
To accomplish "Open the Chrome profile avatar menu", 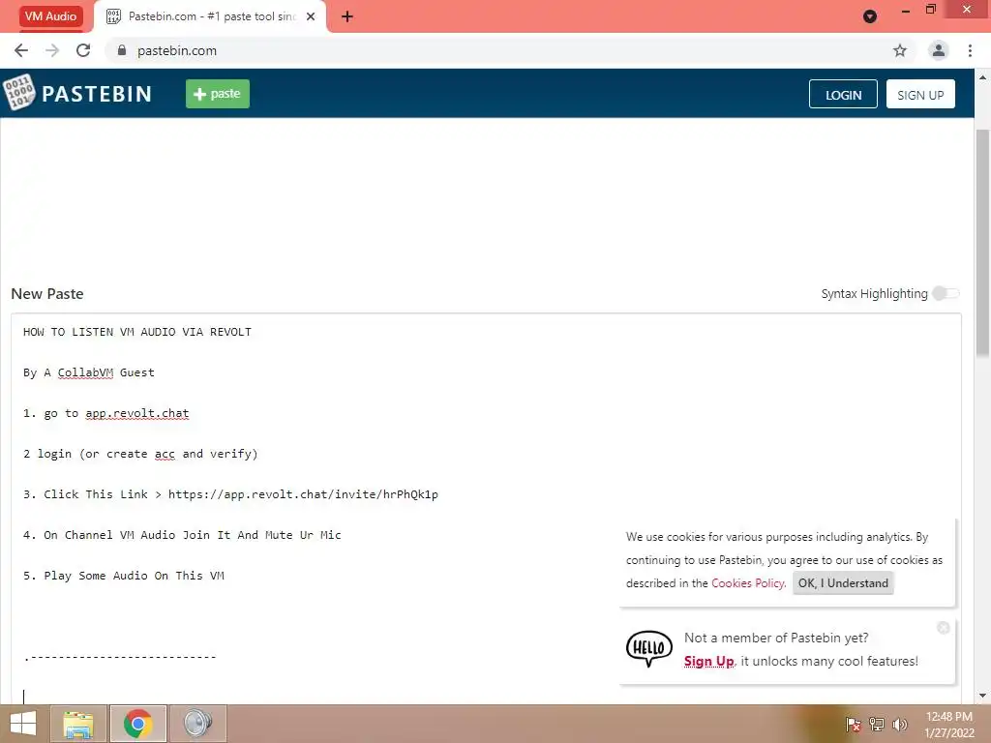I will pyautogui.click(x=939, y=50).
